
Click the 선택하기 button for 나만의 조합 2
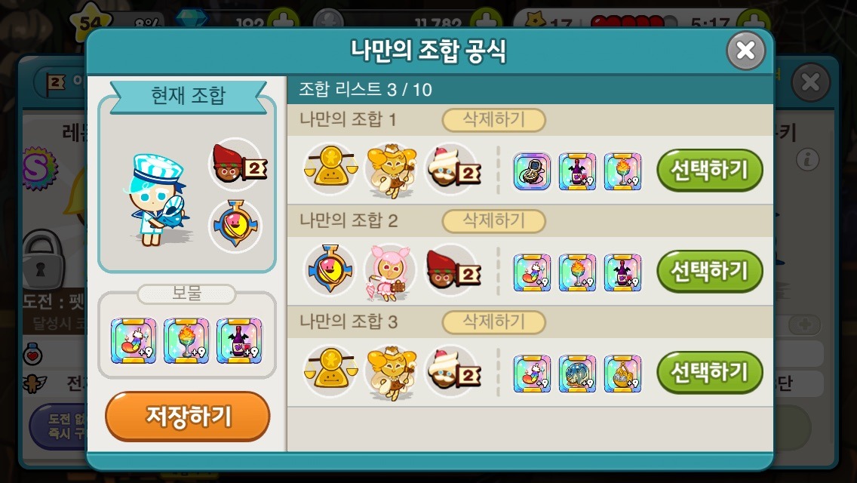(709, 272)
